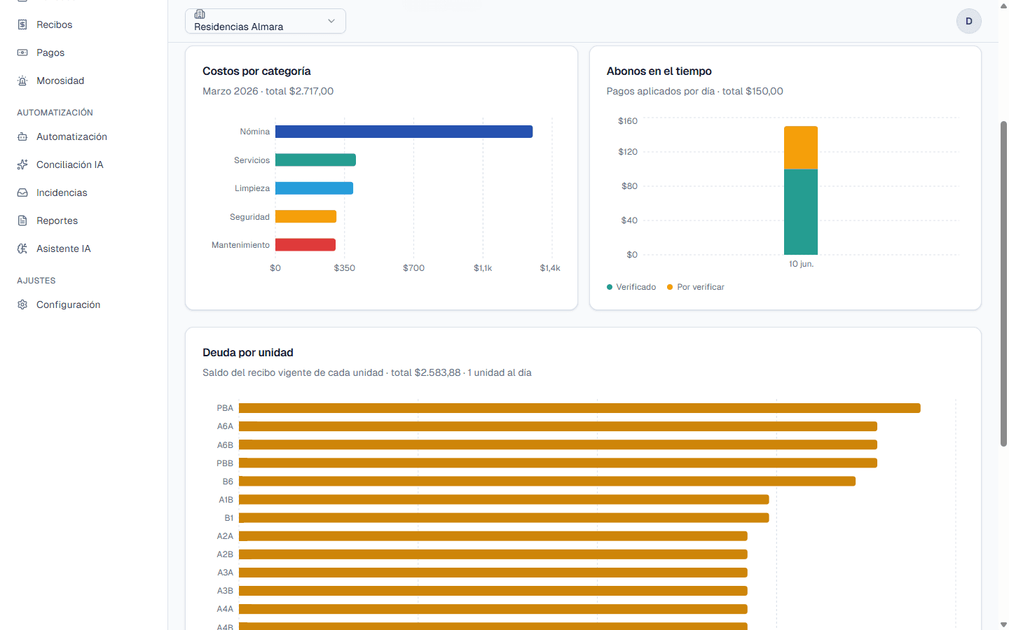Click the page's vertical scrollbar thumb
The image size is (1009, 630).
pyautogui.click(x=1003, y=283)
